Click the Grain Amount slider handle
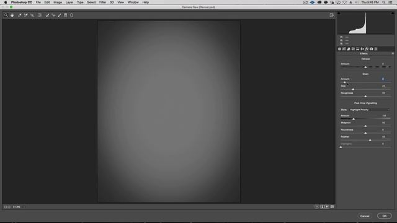 point(345,82)
